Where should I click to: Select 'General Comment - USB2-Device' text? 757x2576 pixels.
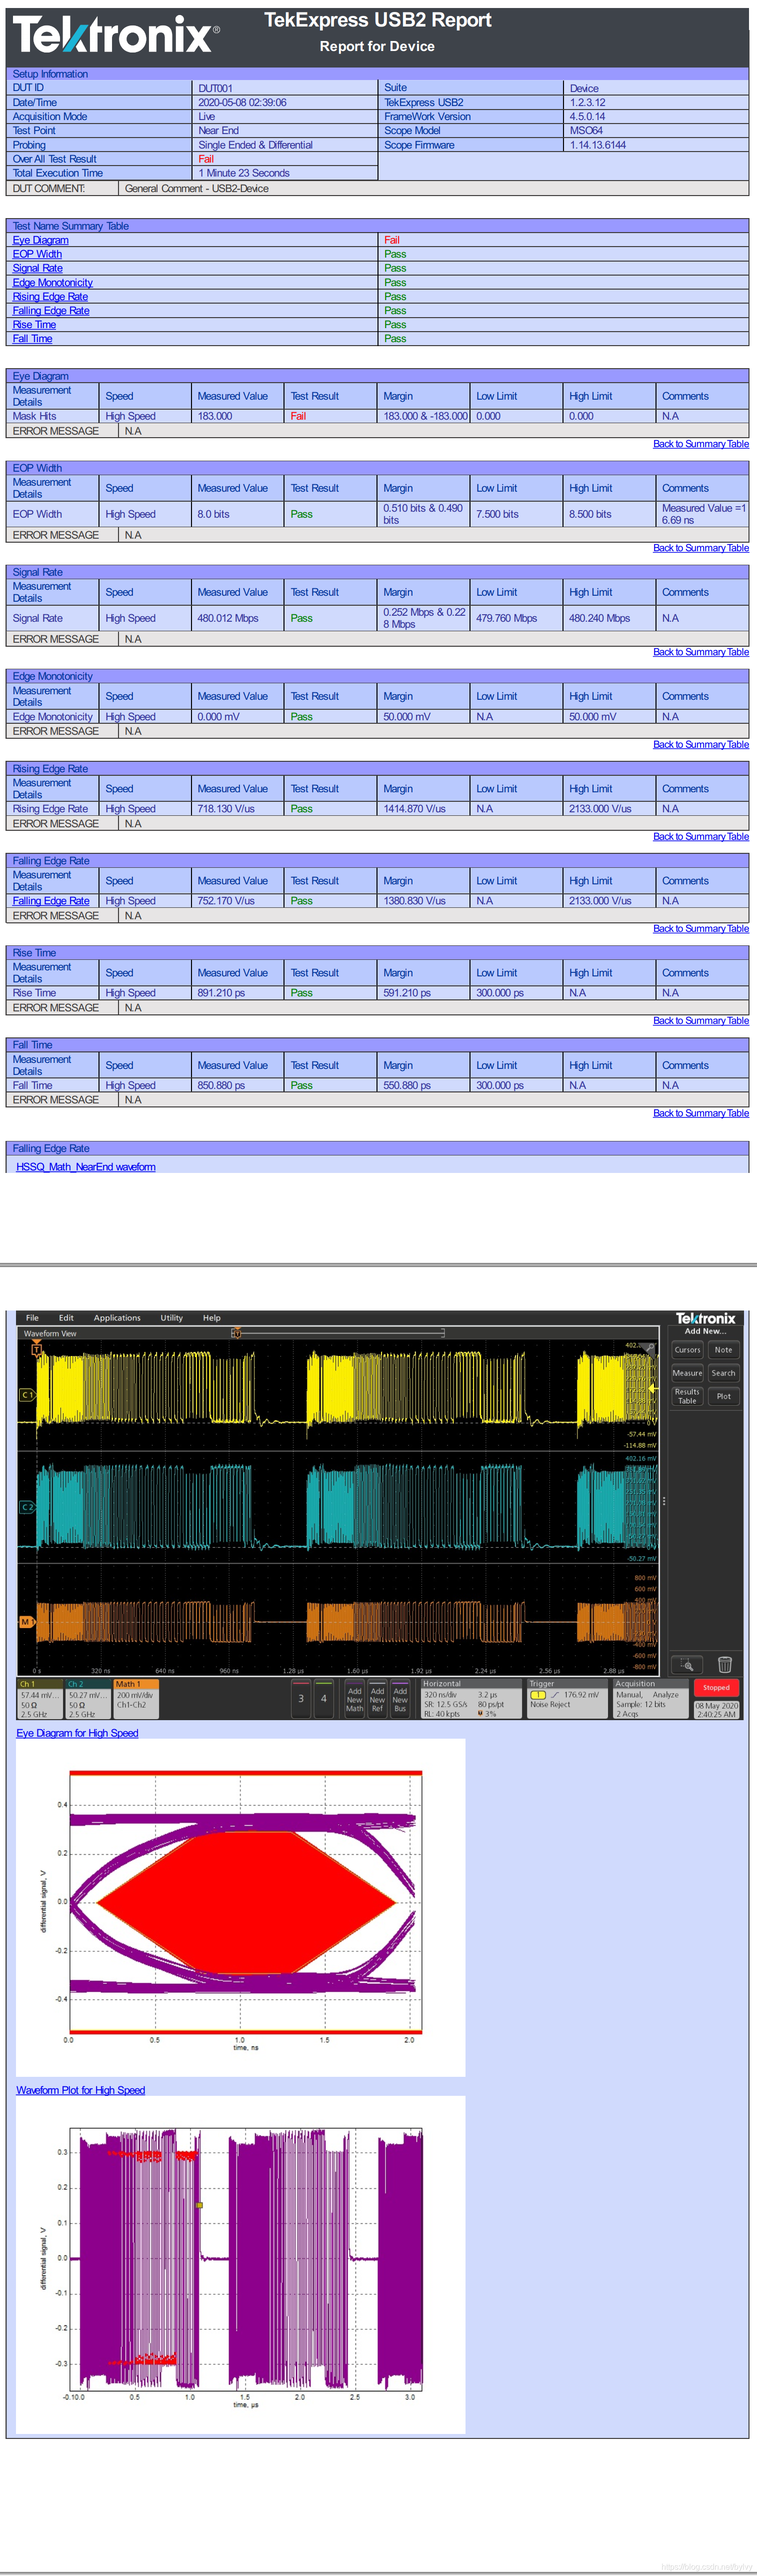click(x=197, y=188)
